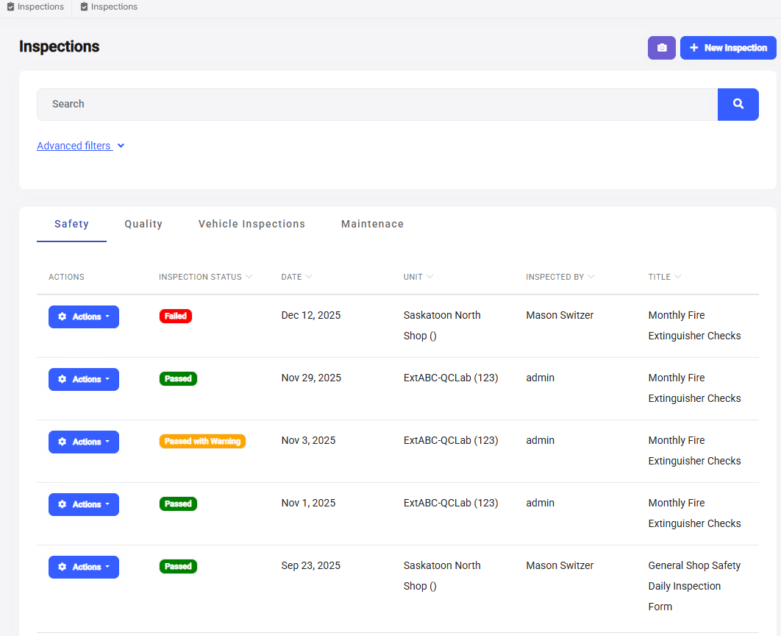
Task: Click the purple camera icon
Action: coord(661,47)
